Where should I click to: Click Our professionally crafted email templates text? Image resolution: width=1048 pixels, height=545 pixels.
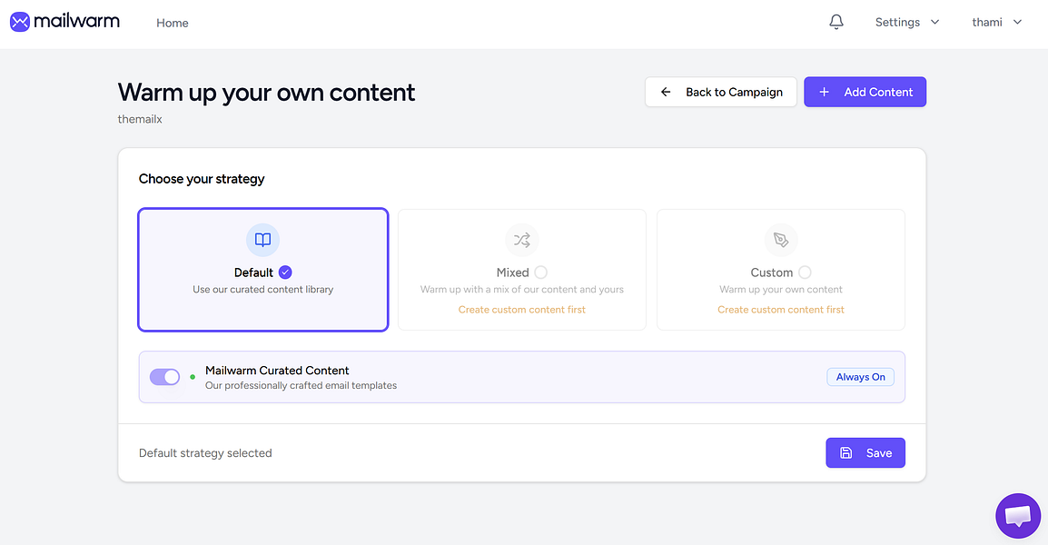pyautogui.click(x=301, y=386)
